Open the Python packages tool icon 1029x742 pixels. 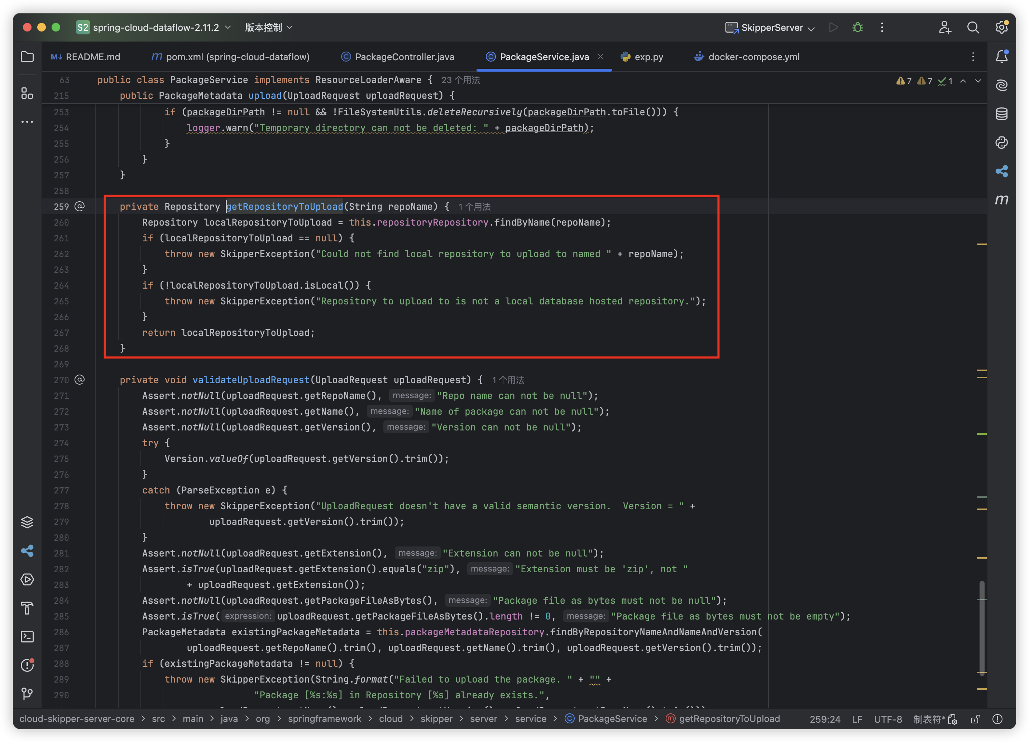(1002, 143)
